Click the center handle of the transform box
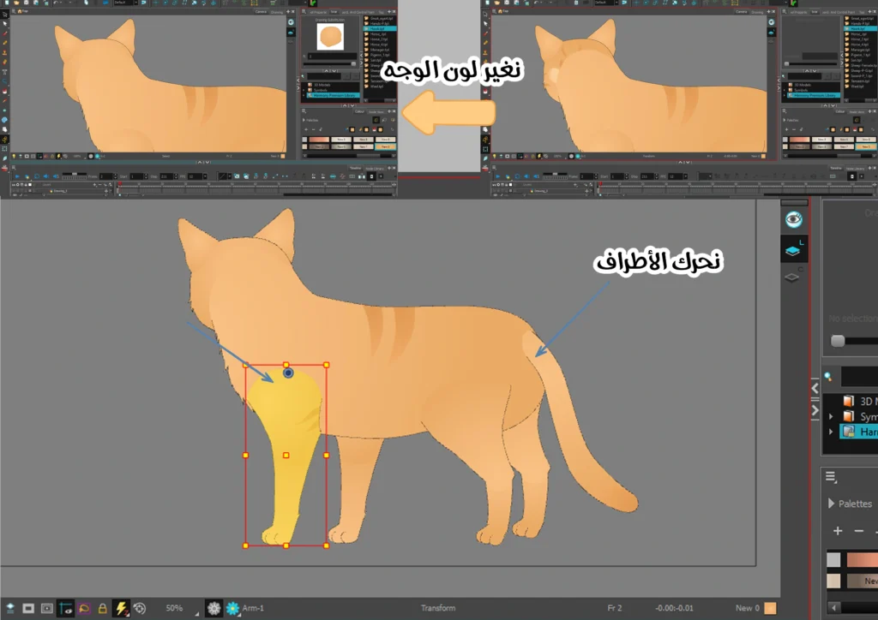 point(286,455)
